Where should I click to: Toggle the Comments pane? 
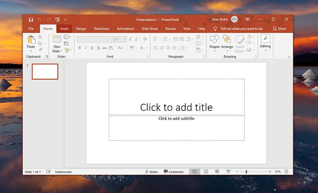pyautogui.click(x=174, y=172)
